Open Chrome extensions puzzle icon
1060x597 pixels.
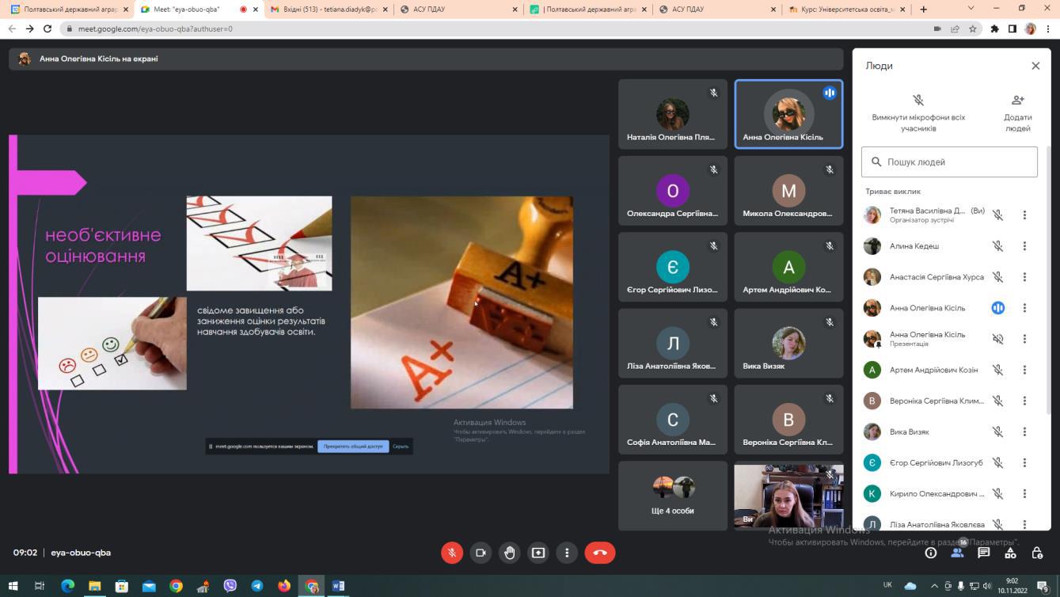point(995,29)
